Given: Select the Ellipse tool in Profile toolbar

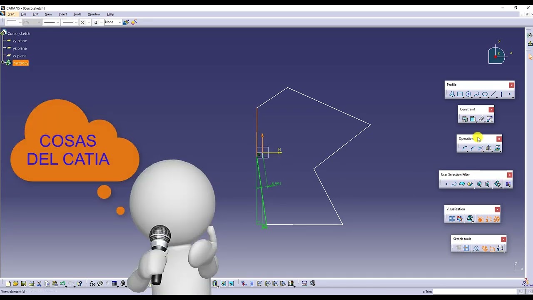Looking at the screenshot, I should click(x=485, y=95).
